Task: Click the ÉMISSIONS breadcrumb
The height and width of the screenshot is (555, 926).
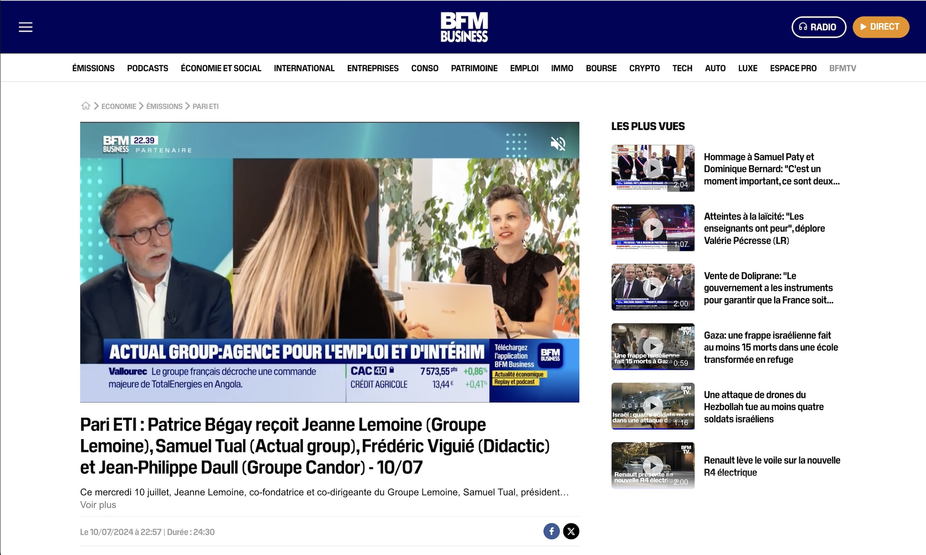Action: [x=164, y=106]
